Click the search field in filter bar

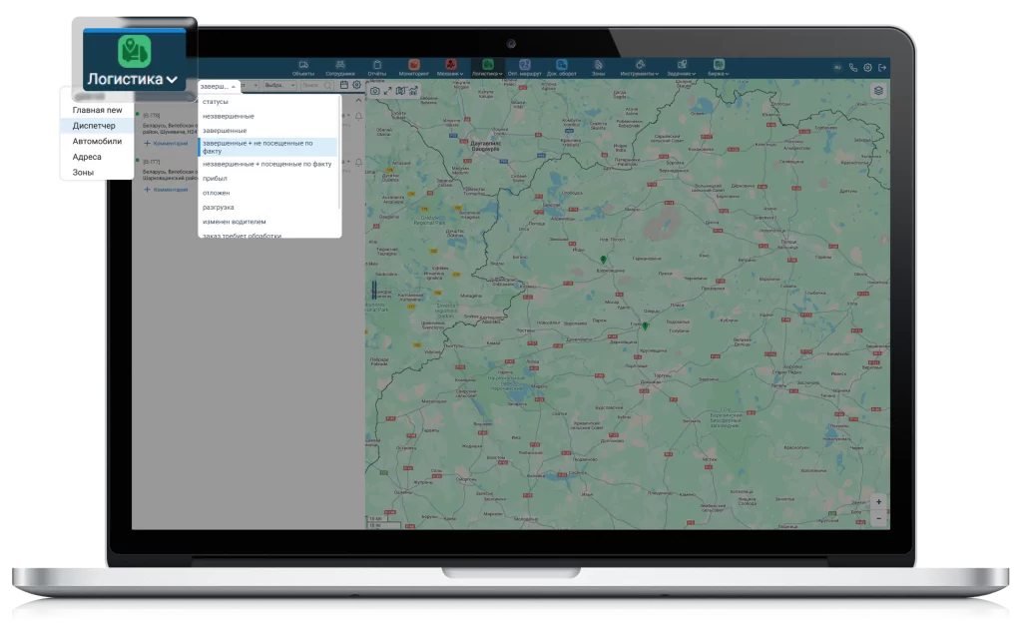pos(317,86)
